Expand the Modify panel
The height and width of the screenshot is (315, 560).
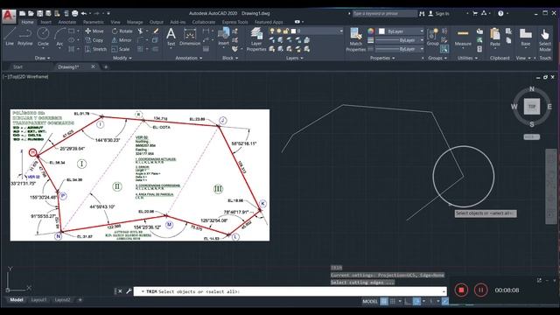click(x=122, y=58)
